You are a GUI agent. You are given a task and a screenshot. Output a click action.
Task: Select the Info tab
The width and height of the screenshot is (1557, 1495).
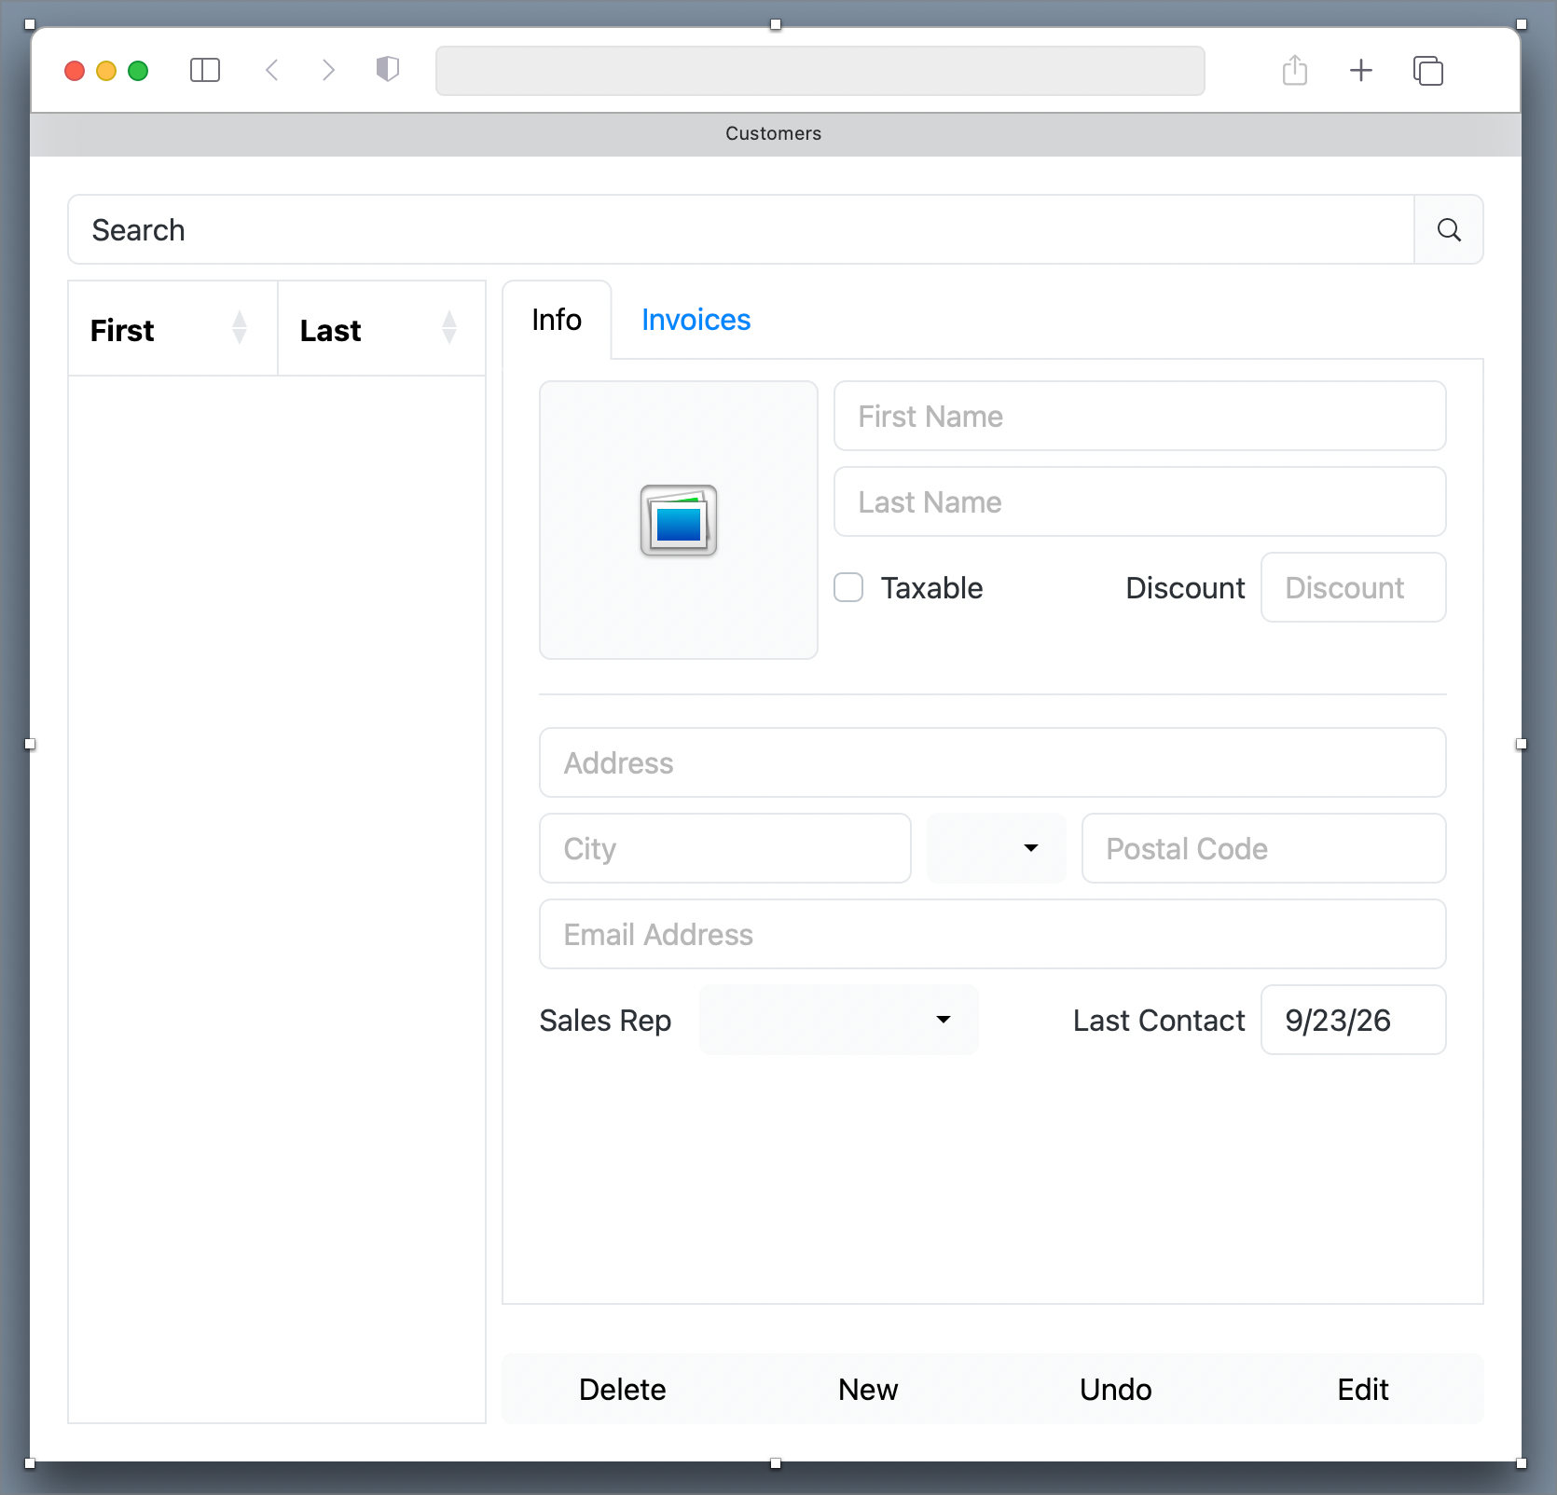pos(557,320)
